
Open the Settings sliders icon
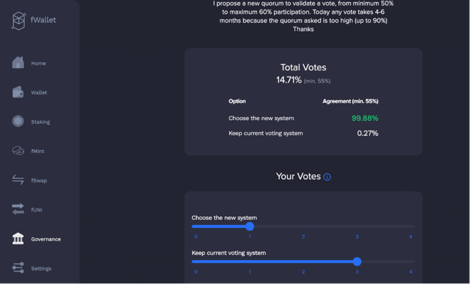[18, 268]
